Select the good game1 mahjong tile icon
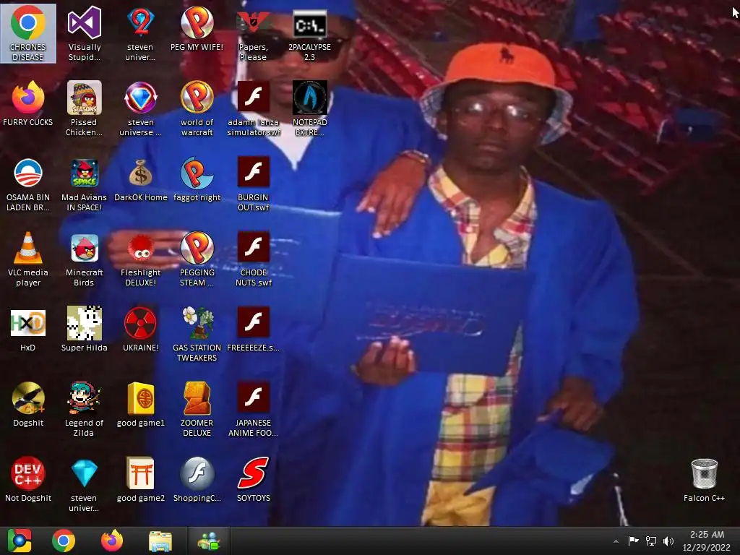This screenshot has width=740, height=555. click(x=140, y=404)
